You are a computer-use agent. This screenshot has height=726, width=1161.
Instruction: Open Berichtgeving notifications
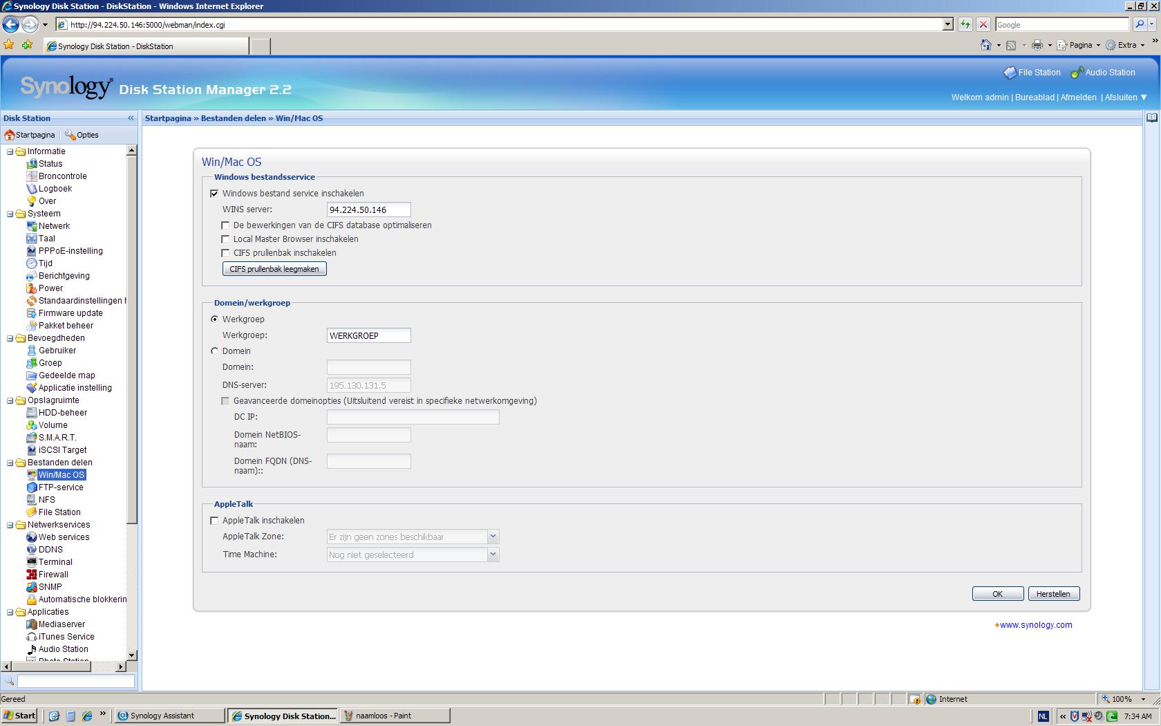(64, 276)
